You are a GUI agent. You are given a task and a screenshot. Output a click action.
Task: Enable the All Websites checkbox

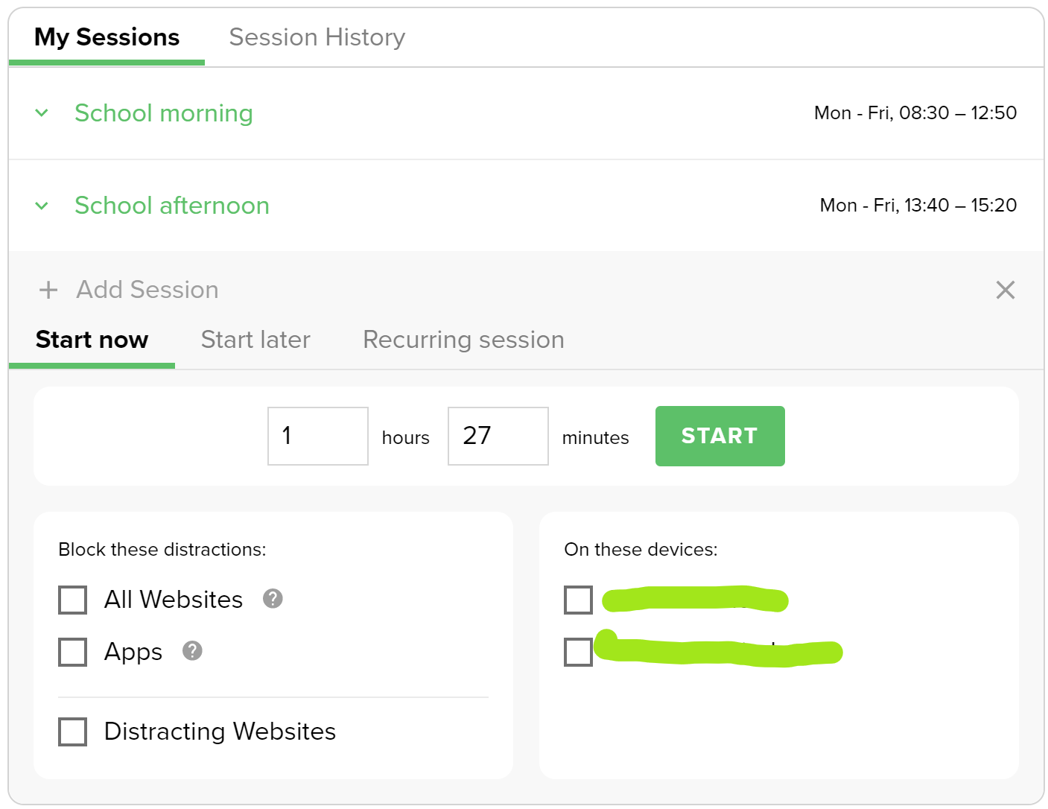click(73, 600)
